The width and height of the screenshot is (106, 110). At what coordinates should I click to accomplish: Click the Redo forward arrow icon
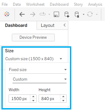point(33,14)
